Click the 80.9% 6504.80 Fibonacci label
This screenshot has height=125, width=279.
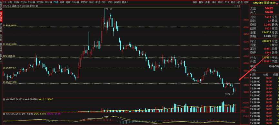[10, 25]
